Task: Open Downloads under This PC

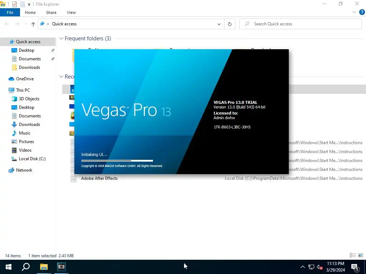Action: (x=29, y=125)
